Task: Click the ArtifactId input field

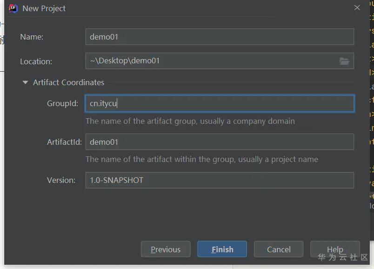Action: [x=220, y=142]
